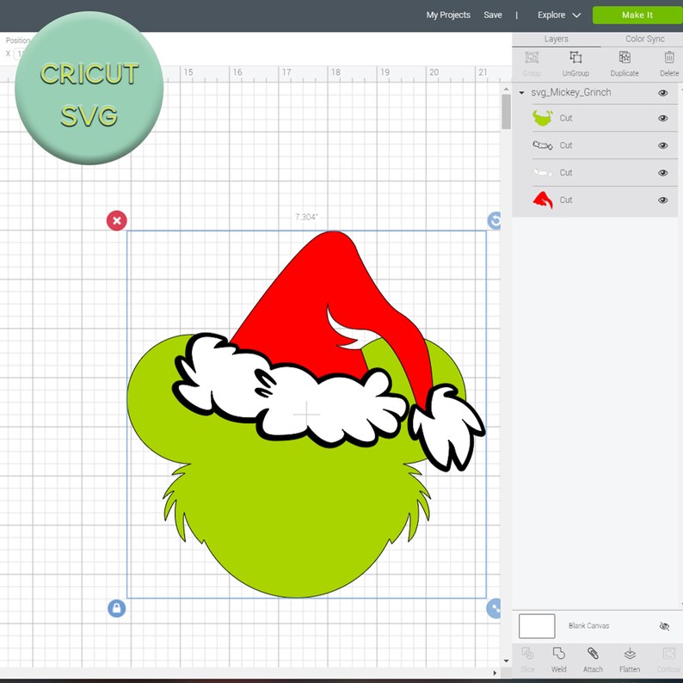Toggle visibility of green face Cut layer
This screenshot has width=683, height=683.
(x=663, y=118)
